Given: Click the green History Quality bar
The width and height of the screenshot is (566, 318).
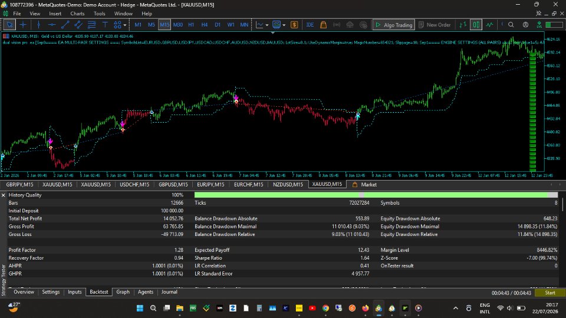Looking at the screenshot, I should (376, 195).
